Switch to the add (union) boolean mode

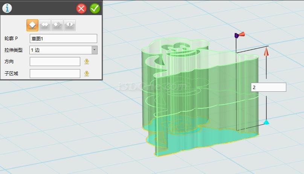[45, 25]
